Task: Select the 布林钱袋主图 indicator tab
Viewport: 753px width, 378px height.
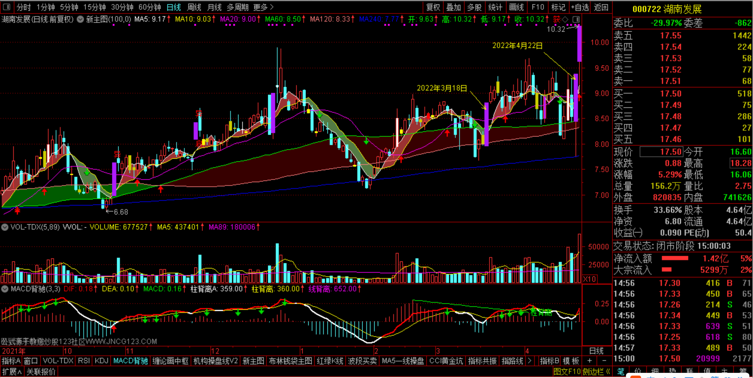Action: (x=291, y=361)
